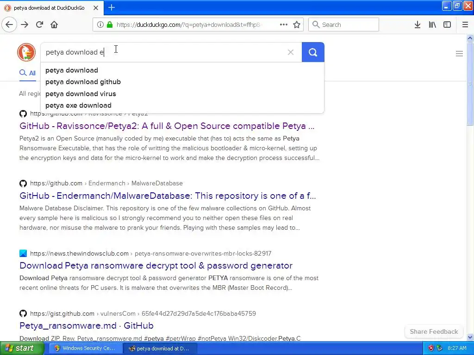Go forward with the browser forward arrow
The width and height of the screenshot is (474, 355).
point(25,24)
